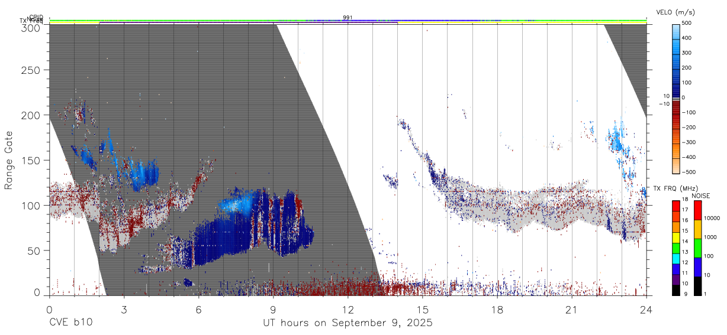727x335 pixels.
Task: Click the yellow 14–15 MHz frequency swatch
Action: point(676,238)
